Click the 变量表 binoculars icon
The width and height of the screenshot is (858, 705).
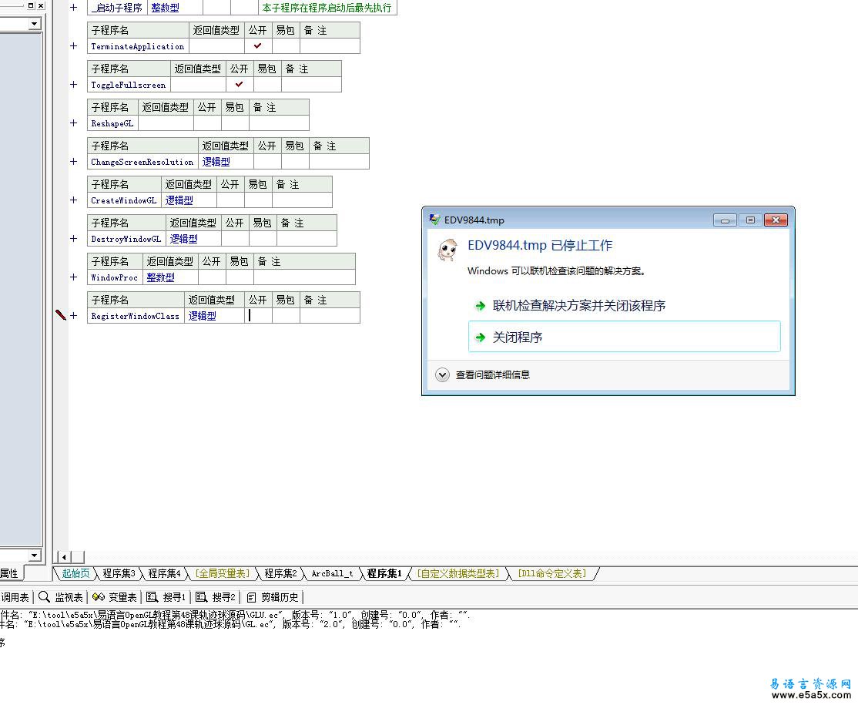pyautogui.click(x=99, y=597)
